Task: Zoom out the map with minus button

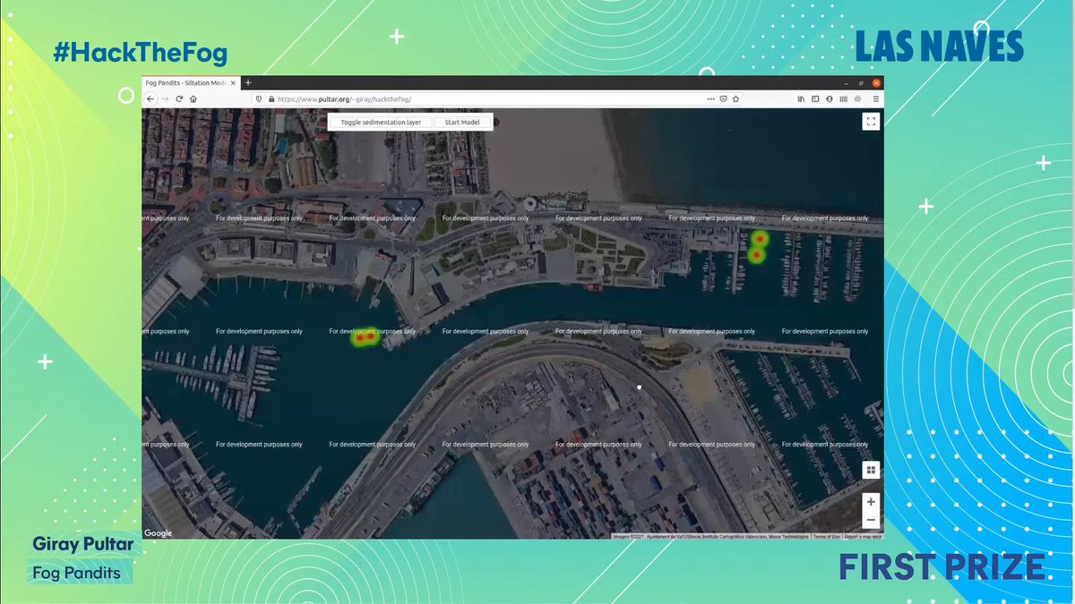Action: (x=871, y=520)
